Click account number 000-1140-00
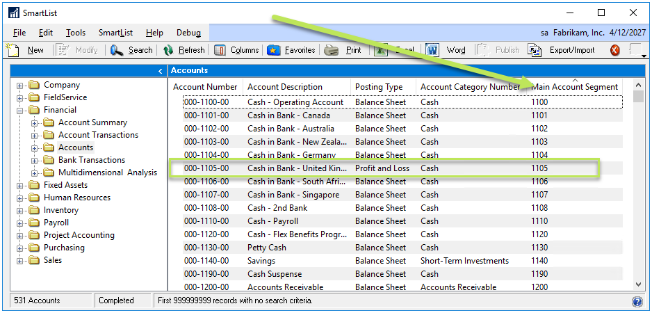Viewport: 652px width, 313px height. 206,261
